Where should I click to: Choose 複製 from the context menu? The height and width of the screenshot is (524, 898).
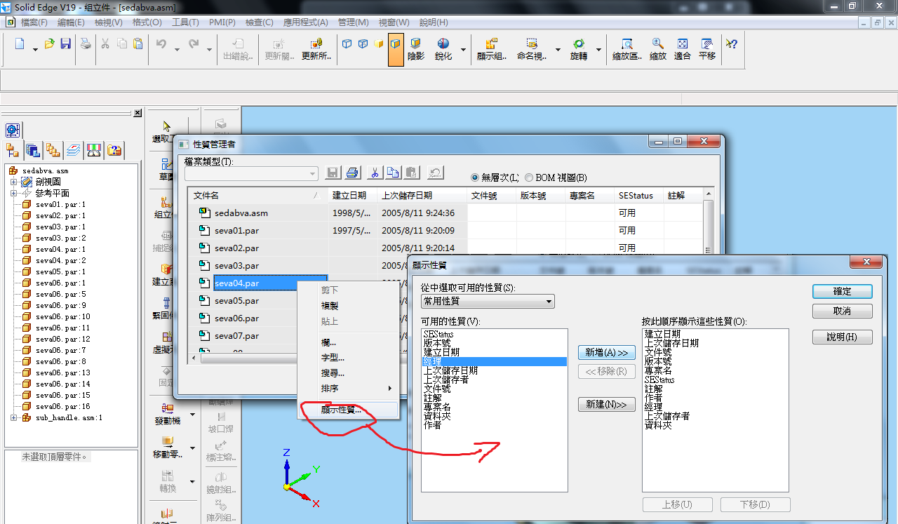pos(349,306)
